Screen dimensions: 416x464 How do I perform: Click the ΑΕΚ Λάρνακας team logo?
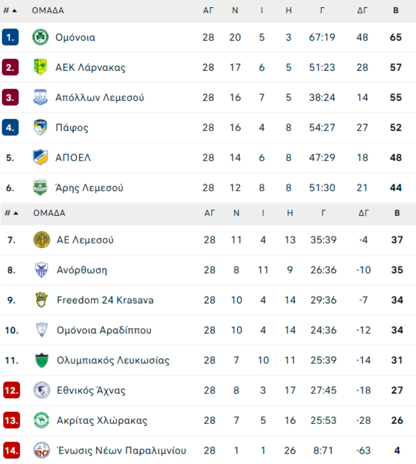click(40, 67)
